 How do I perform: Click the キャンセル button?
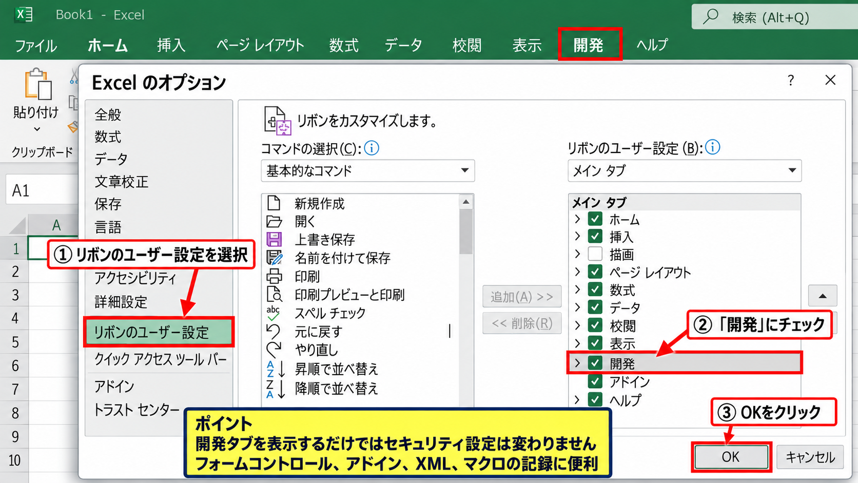810,457
